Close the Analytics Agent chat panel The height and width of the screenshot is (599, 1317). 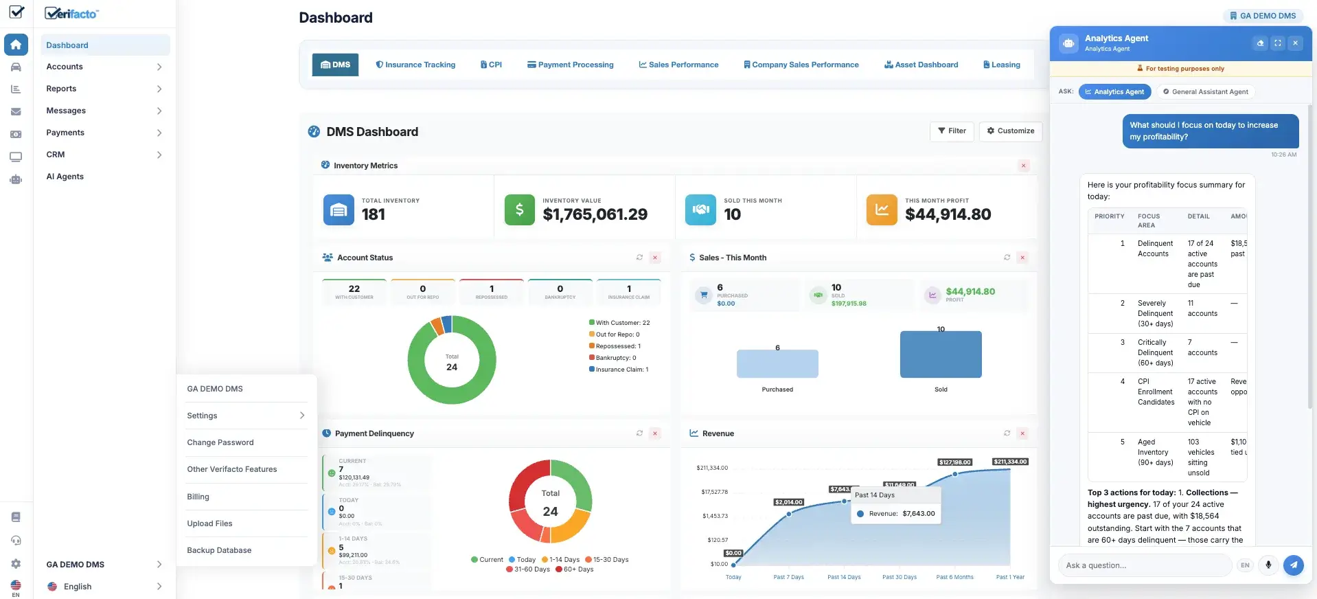point(1296,43)
